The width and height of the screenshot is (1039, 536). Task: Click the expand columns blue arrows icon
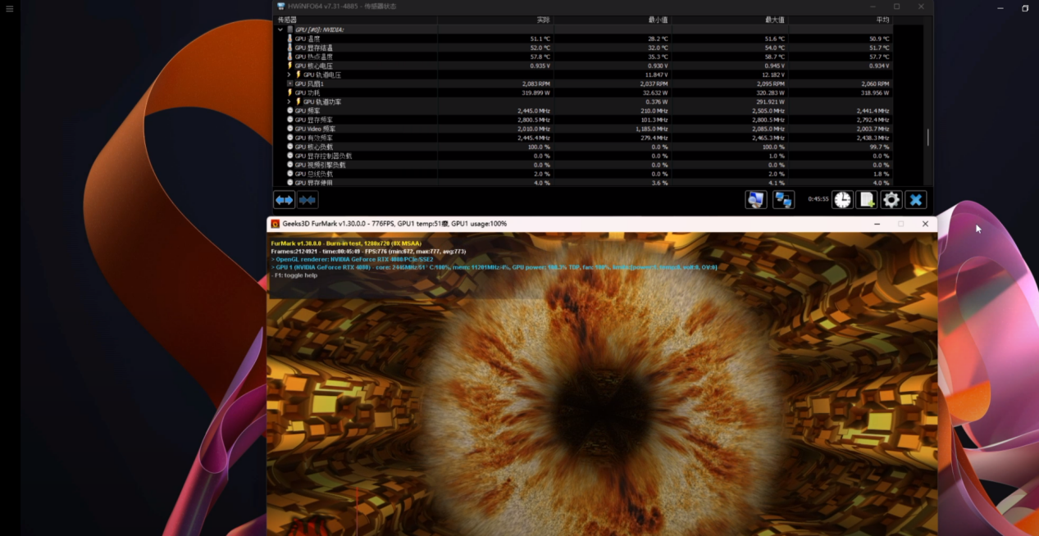pos(284,200)
